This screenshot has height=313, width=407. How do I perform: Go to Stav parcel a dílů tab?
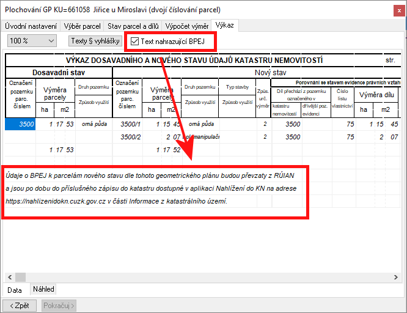pos(133,26)
